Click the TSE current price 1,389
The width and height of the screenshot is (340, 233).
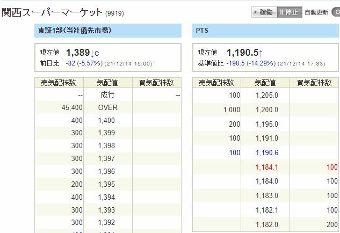tap(78, 53)
